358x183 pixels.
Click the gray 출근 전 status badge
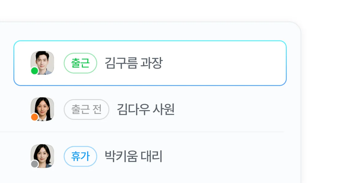(86, 109)
